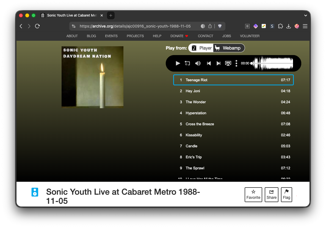The height and width of the screenshot is (228, 326).
Task: Select the Player playback option
Action: click(201, 48)
